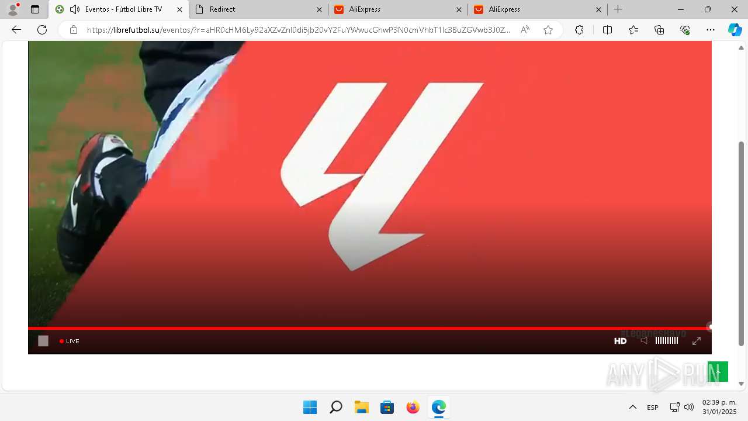Switch to the first AliExpress tab

pyautogui.click(x=398, y=9)
